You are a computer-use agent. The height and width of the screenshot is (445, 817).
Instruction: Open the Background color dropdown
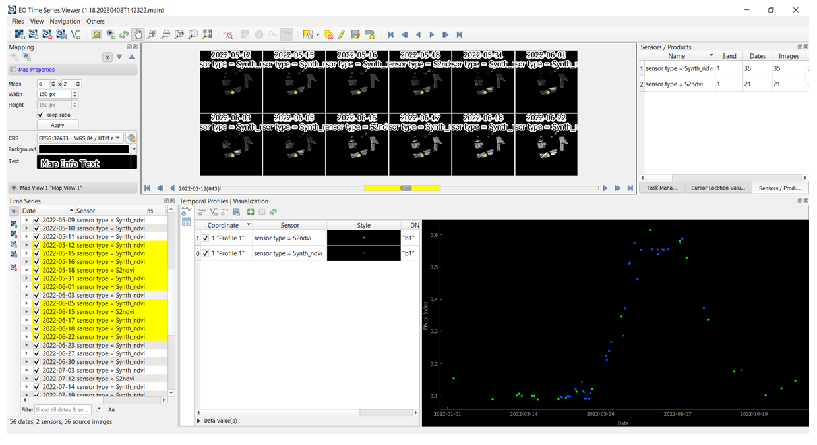point(133,149)
